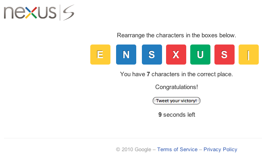Click the bold 7 in status message
Image resolution: width=262 pixels, height=154 pixels.
(148, 74)
